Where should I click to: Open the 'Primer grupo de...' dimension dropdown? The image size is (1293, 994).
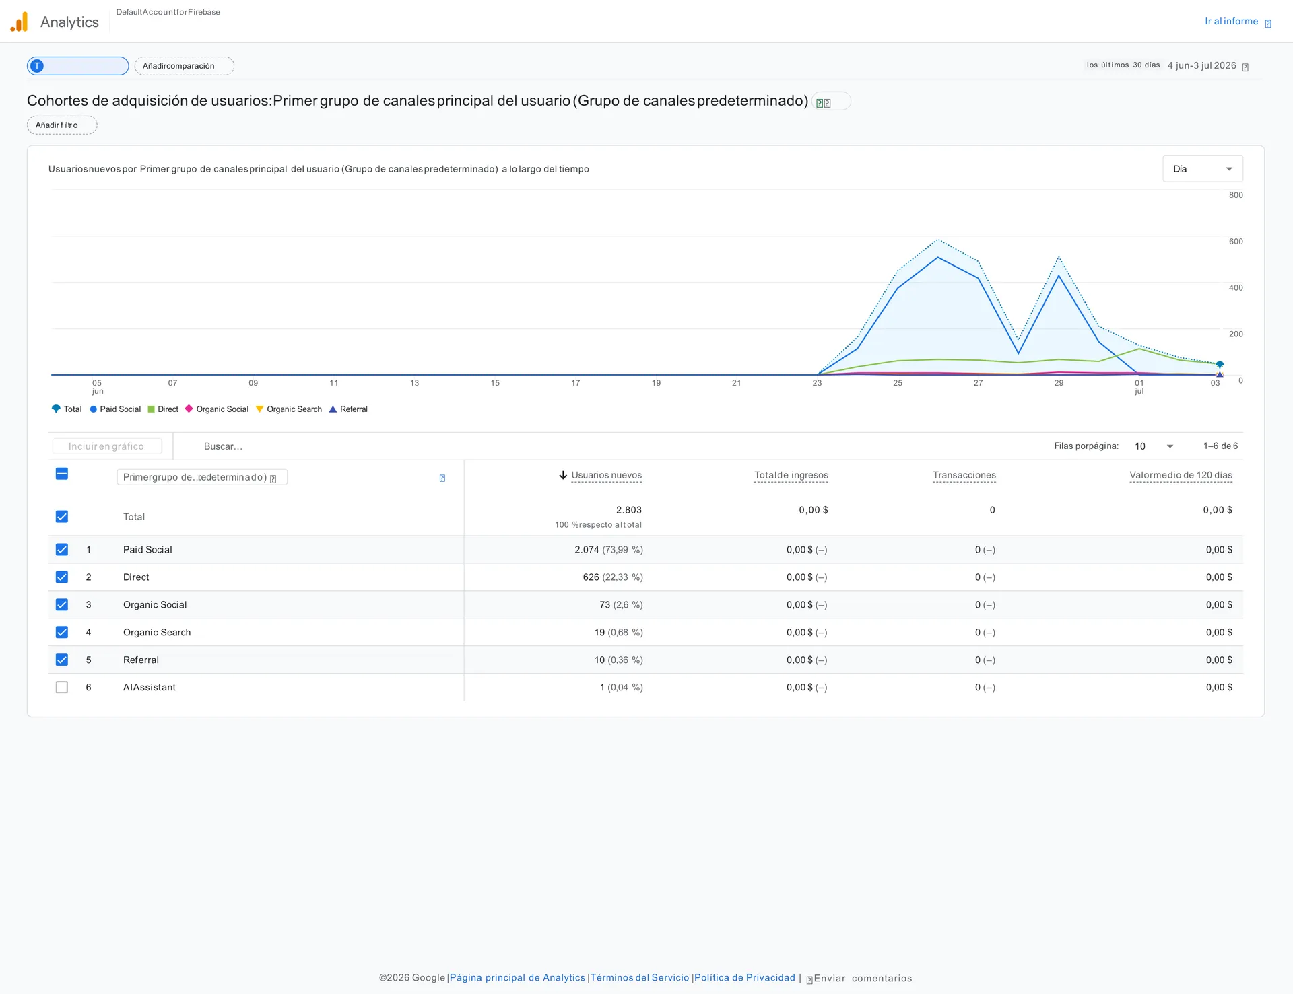202,478
